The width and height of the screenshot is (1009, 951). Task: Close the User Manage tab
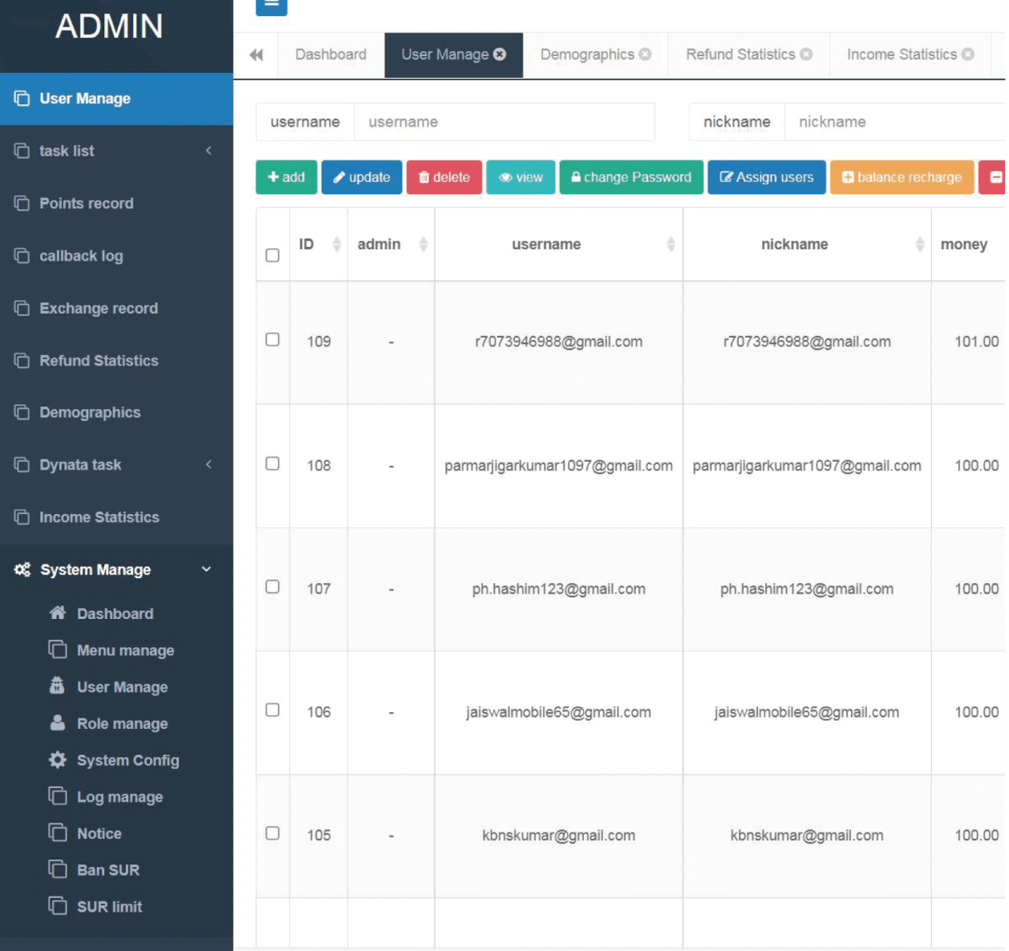click(x=500, y=55)
